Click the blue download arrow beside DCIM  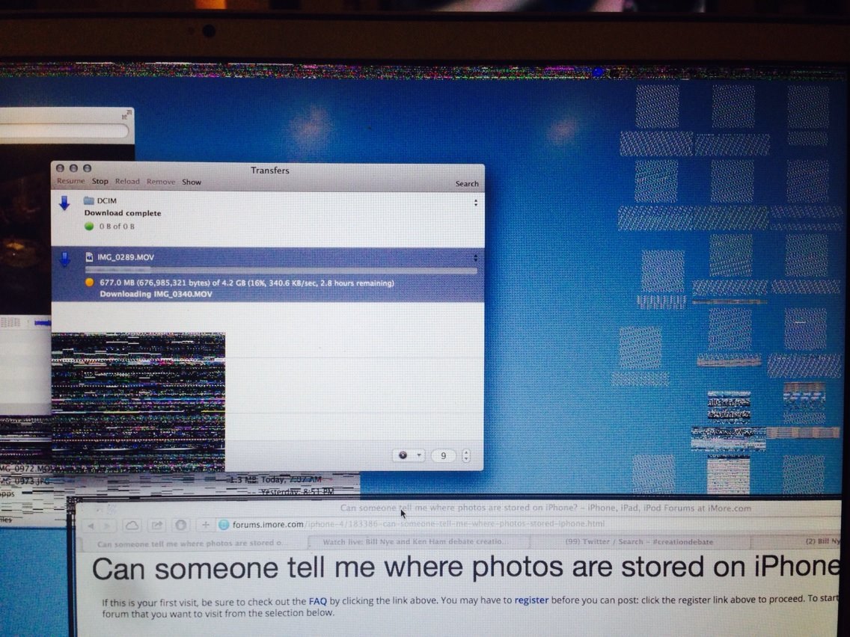[x=64, y=203]
